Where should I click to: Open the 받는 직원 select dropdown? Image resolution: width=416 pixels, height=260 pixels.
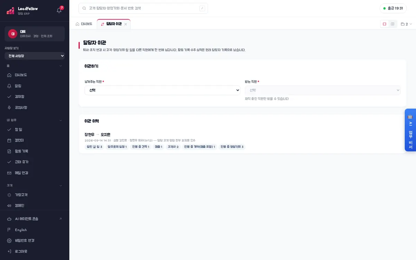pos(322,90)
